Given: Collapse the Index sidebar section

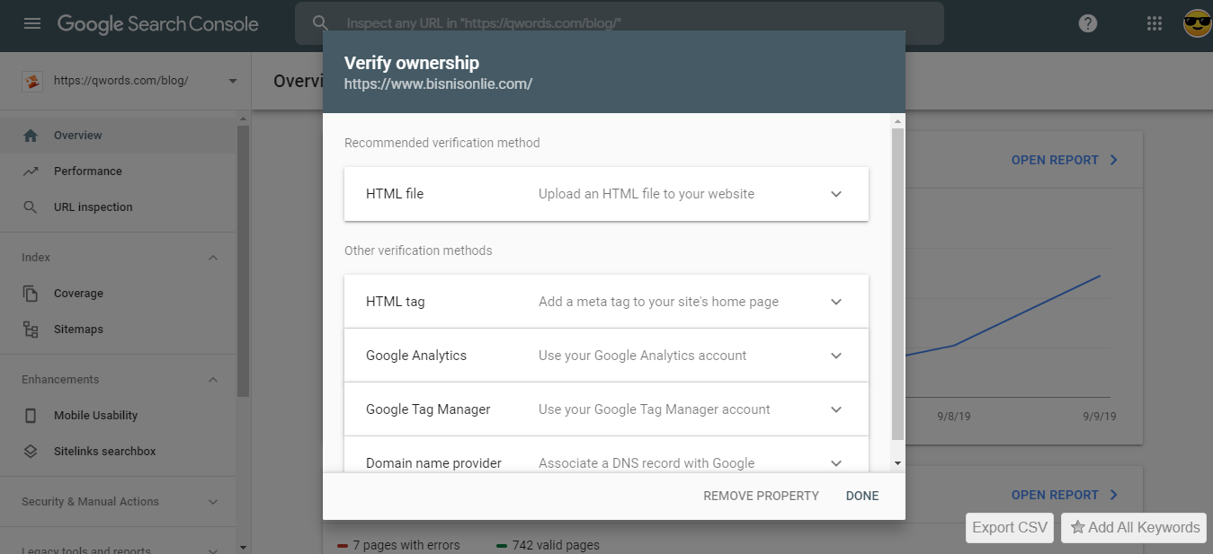Looking at the screenshot, I should 213,258.
